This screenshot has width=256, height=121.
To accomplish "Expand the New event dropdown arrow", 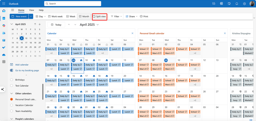I will pos(31,16).
